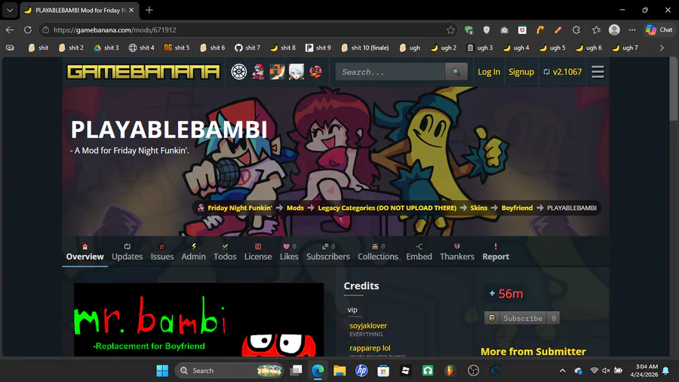Open the 'ugh 3' bookmark
This screenshot has width=679, height=382.
480,48
